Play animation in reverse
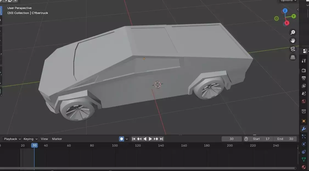This screenshot has width=309, height=171. (145, 139)
